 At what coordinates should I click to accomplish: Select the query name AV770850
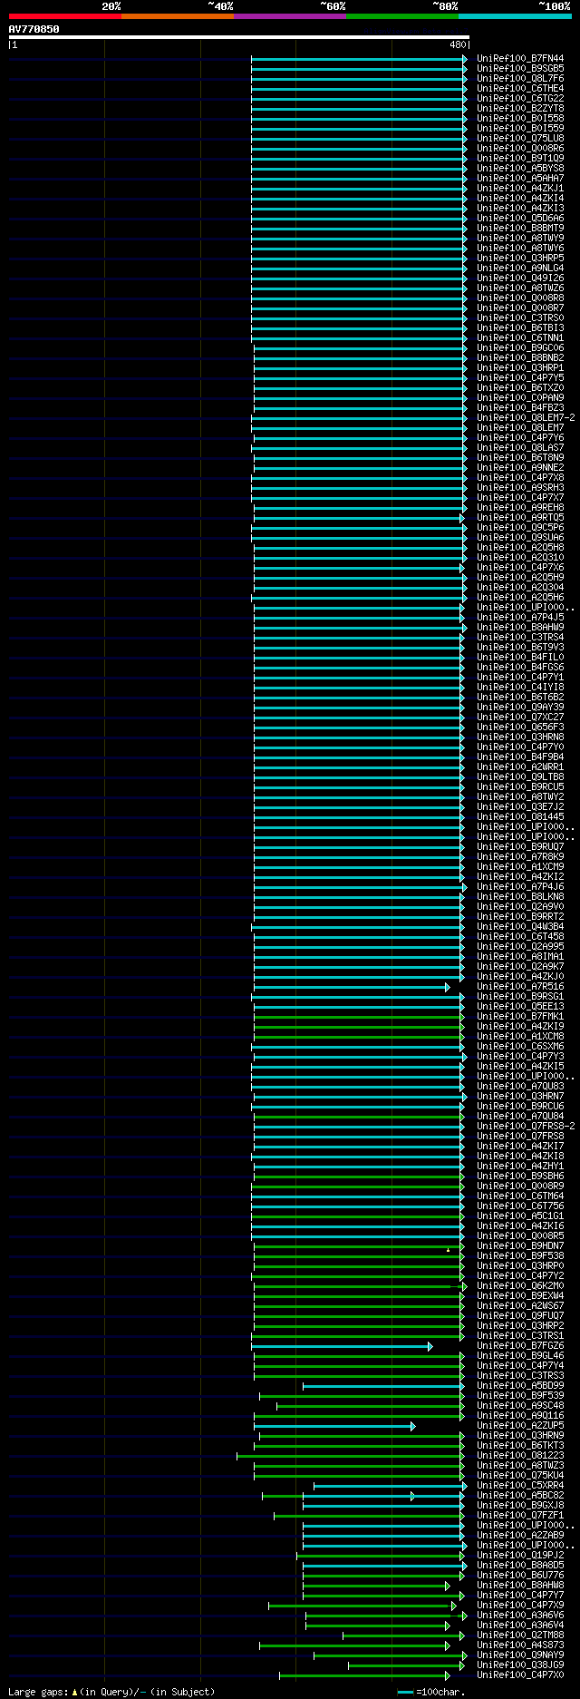(x=34, y=29)
